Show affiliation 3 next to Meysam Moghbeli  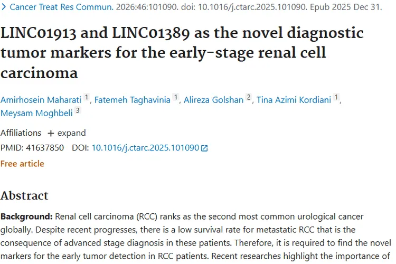click(78, 110)
